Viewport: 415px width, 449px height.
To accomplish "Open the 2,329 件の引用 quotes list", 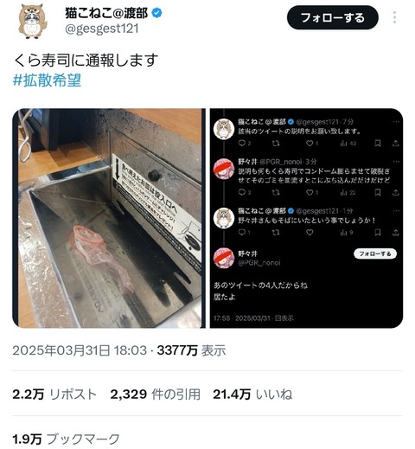I will click(155, 394).
